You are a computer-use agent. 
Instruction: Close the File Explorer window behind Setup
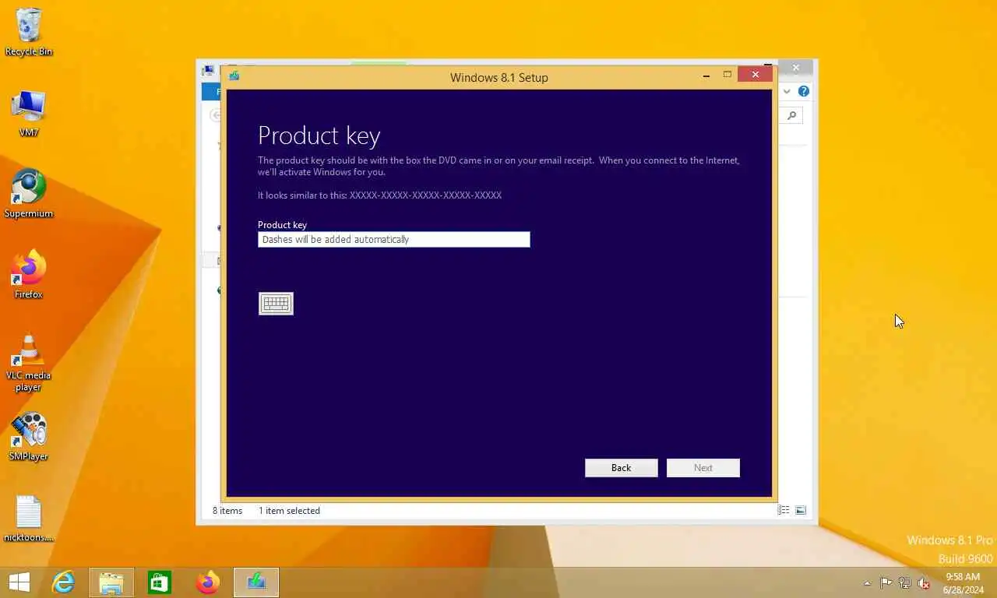point(795,68)
